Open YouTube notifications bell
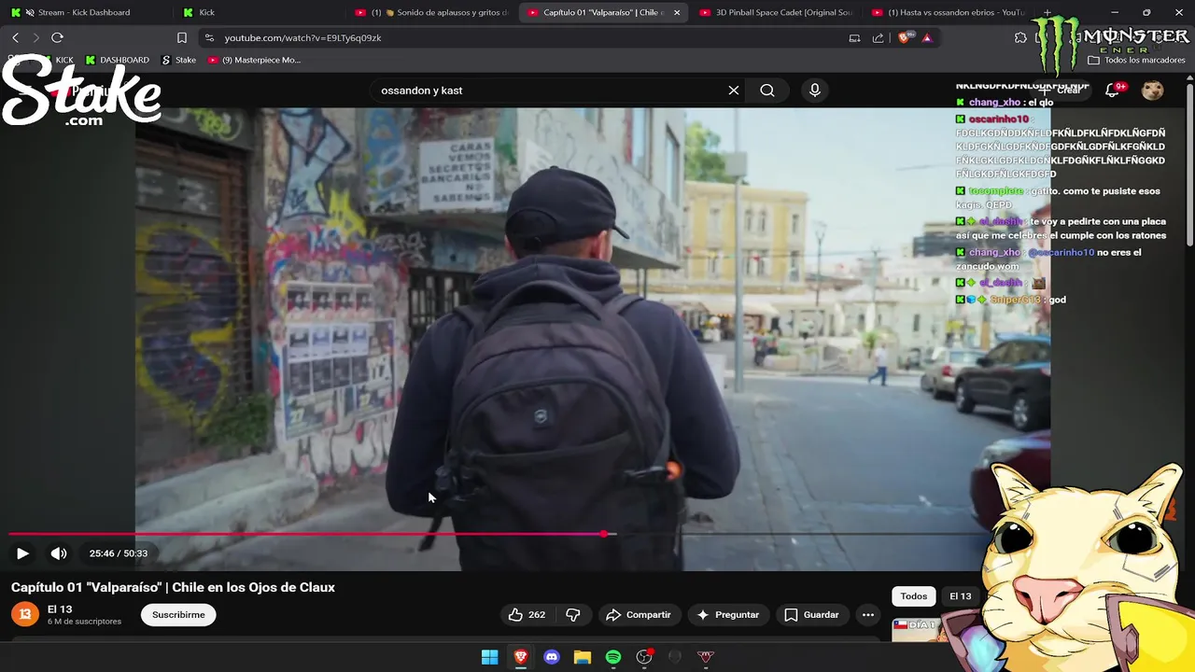The image size is (1195, 672). tap(1113, 91)
